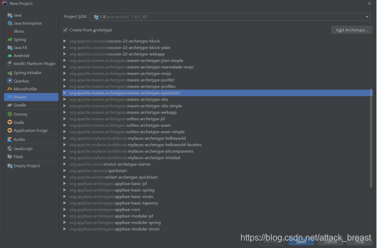Click the JavaScript globe icon
This screenshot has width=377, height=248.
tap(10, 148)
